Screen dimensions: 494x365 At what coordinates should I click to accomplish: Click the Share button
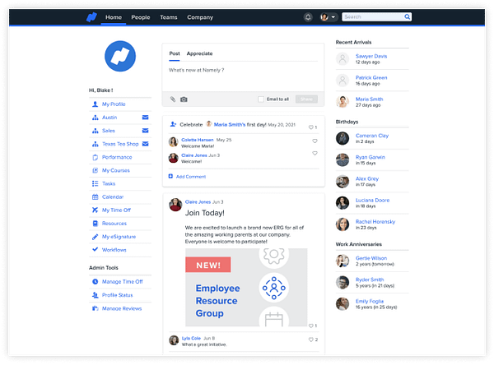tap(305, 99)
